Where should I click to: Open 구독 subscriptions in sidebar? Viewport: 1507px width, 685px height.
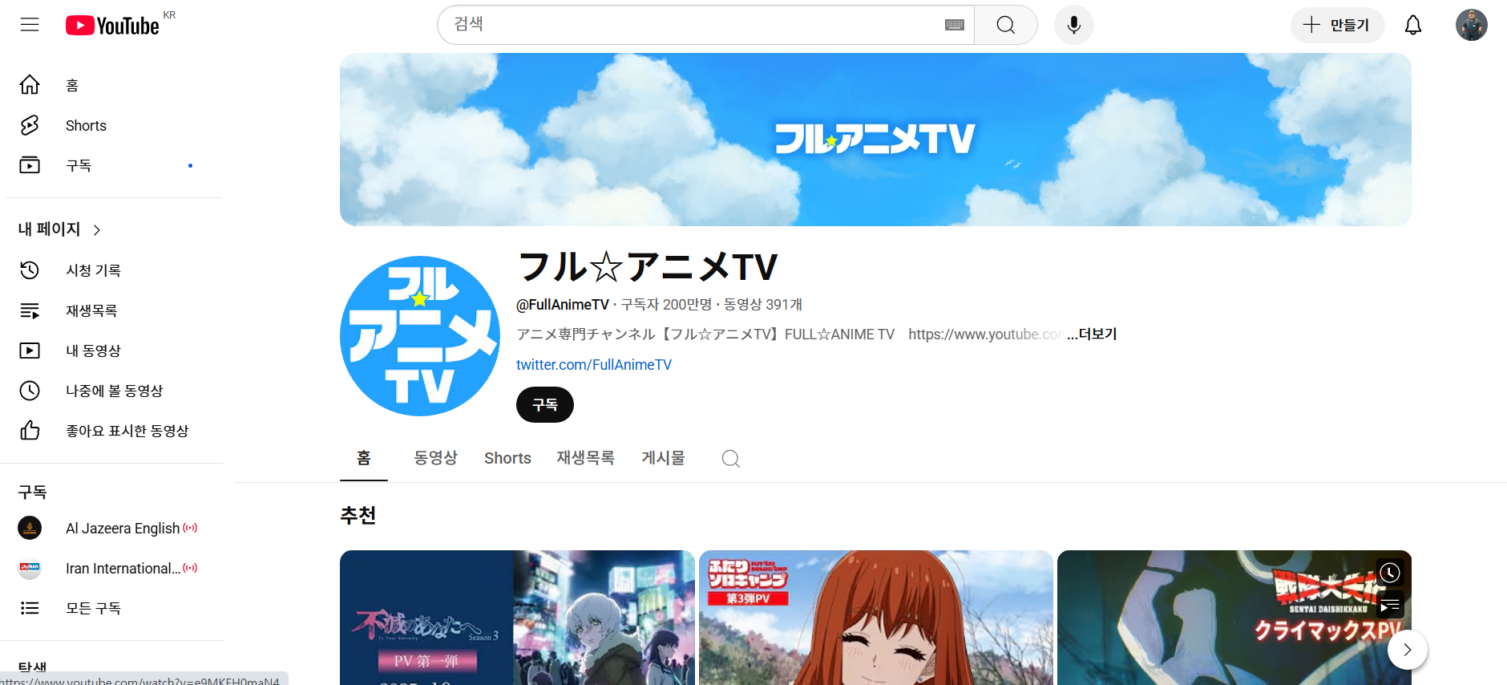pos(114,165)
